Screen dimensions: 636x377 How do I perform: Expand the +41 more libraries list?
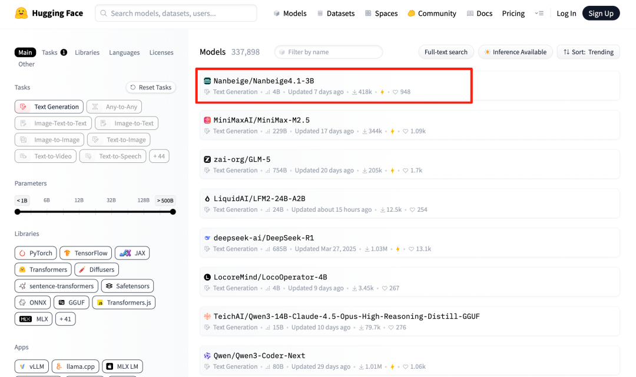pyautogui.click(x=65, y=319)
